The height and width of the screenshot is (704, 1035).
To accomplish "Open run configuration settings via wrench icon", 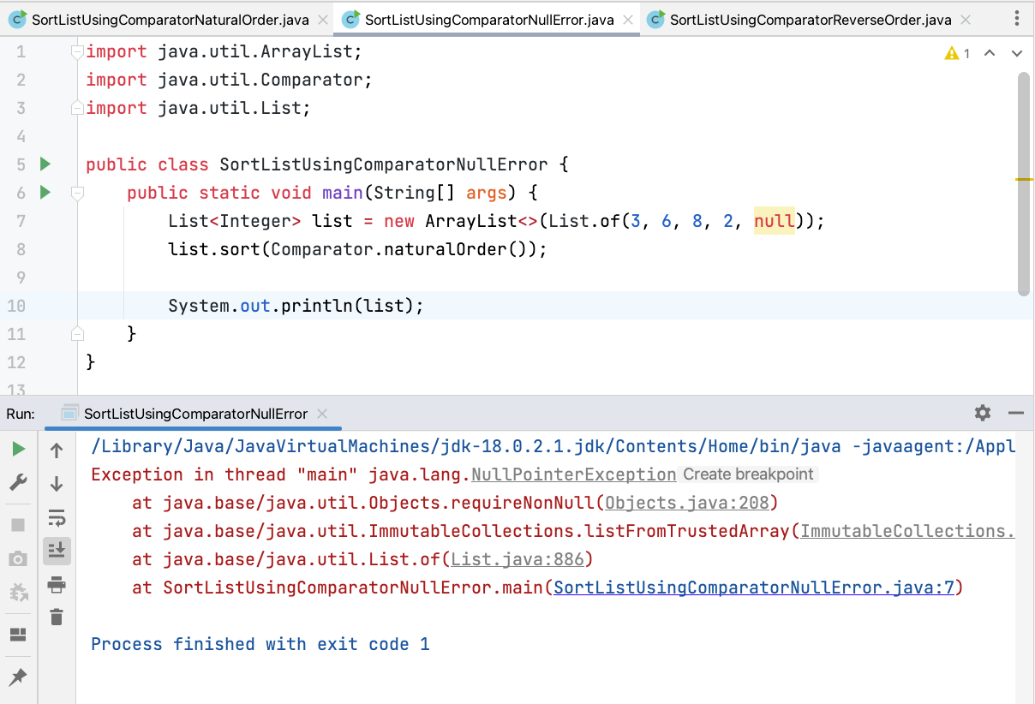I will pyautogui.click(x=18, y=482).
